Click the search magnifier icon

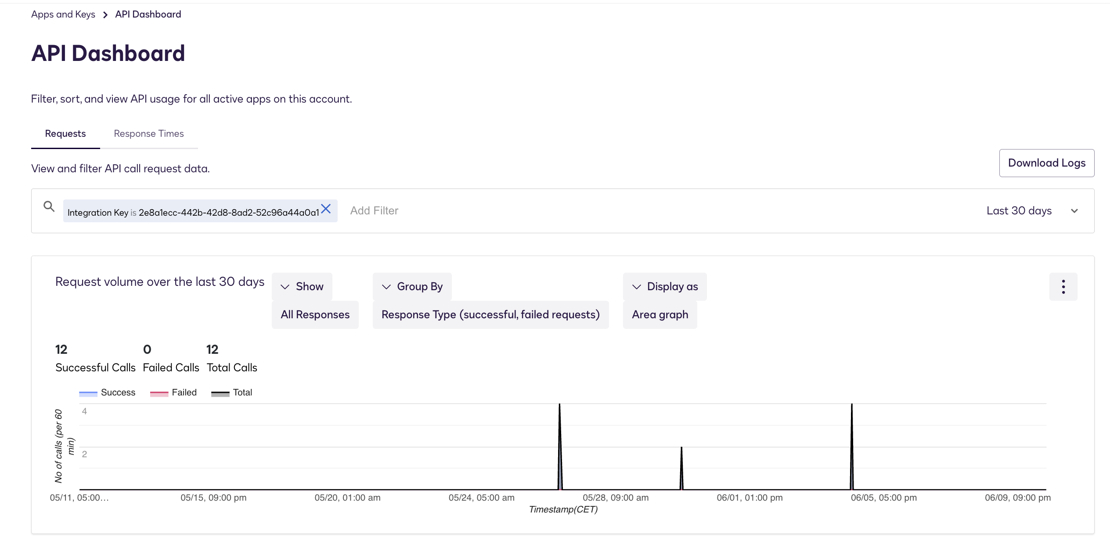pos(49,206)
